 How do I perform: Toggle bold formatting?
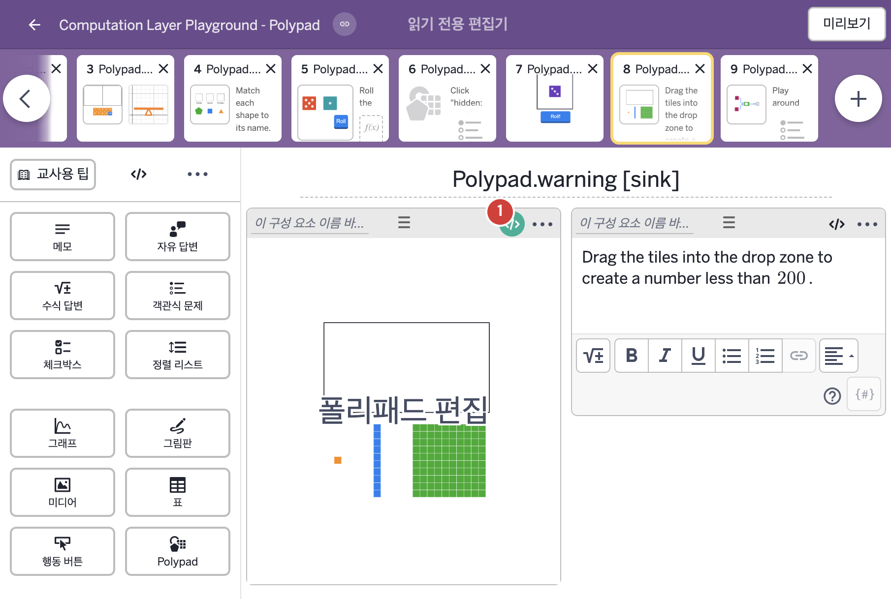coord(632,356)
